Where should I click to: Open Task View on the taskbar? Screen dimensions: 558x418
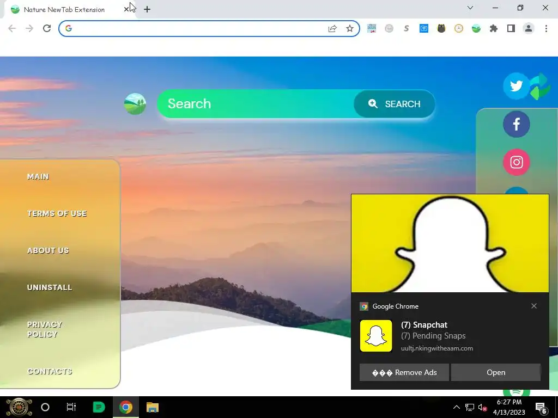click(71, 407)
